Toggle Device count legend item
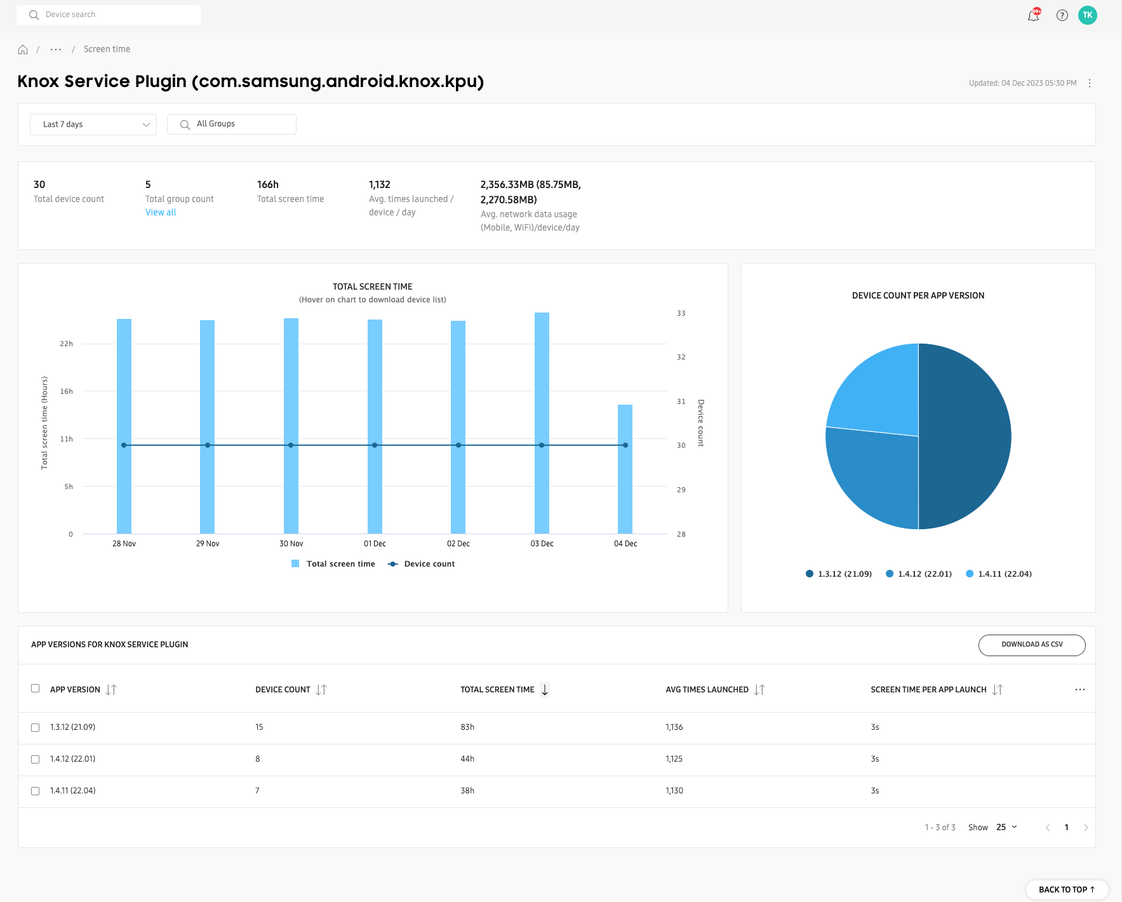Viewport: 1122px width, 902px height. point(422,564)
